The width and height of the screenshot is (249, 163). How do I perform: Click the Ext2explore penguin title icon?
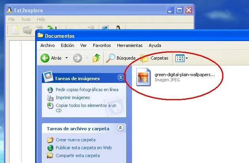click(x=9, y=10)
